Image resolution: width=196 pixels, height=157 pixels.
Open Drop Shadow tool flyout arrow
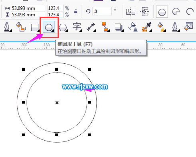[x=123, y=31]
